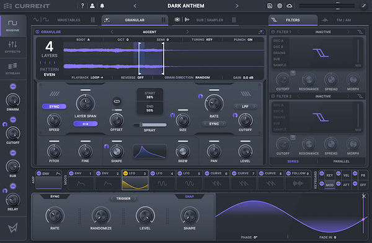Select SERIES filter routing
This screenshot has width=372, height=243.
pos(293,161)
